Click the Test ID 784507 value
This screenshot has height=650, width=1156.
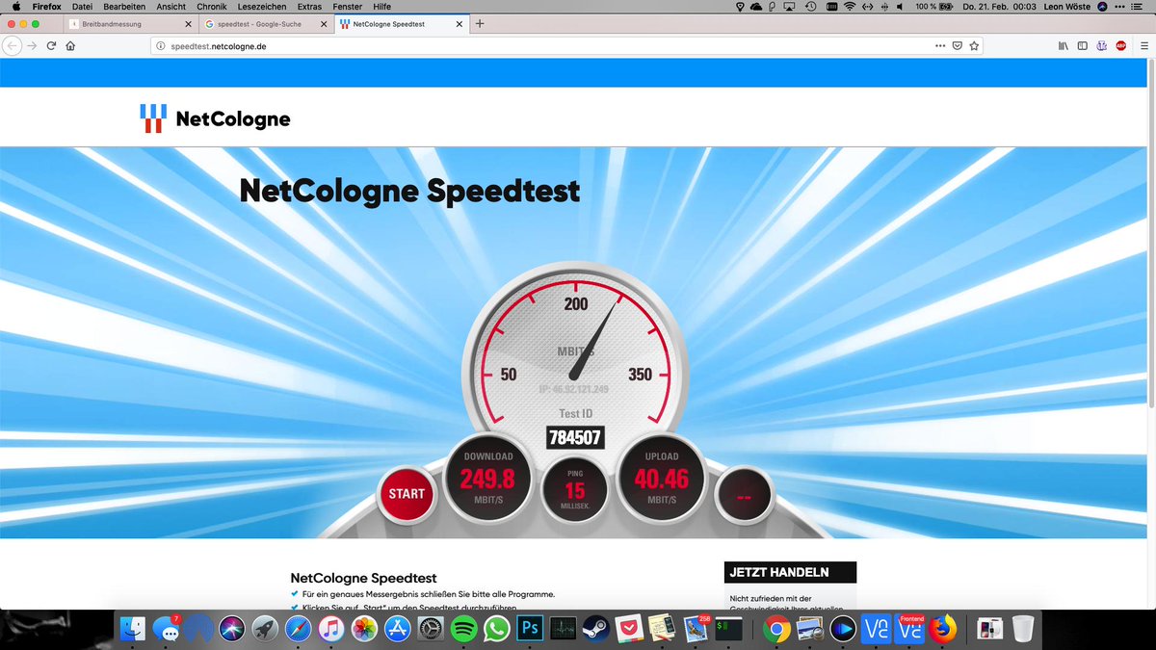tap(575, 438)
